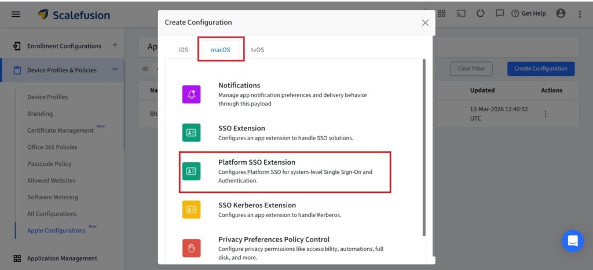The image size is (593, 270).
Task: Open the chat support bubble
Action: [572, 241]
